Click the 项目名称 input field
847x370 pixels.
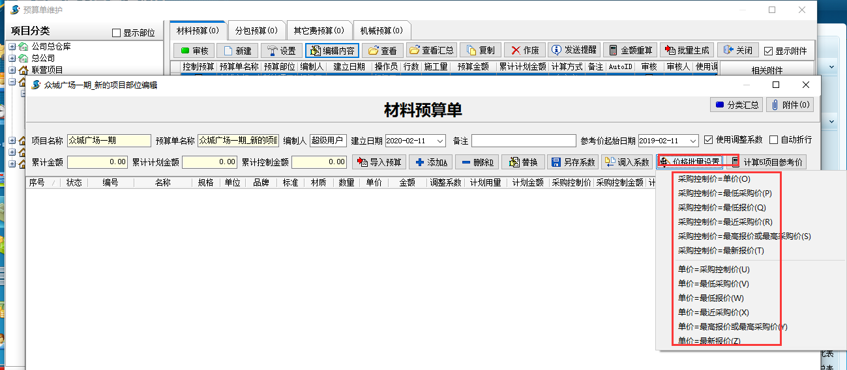coord(109,141)
